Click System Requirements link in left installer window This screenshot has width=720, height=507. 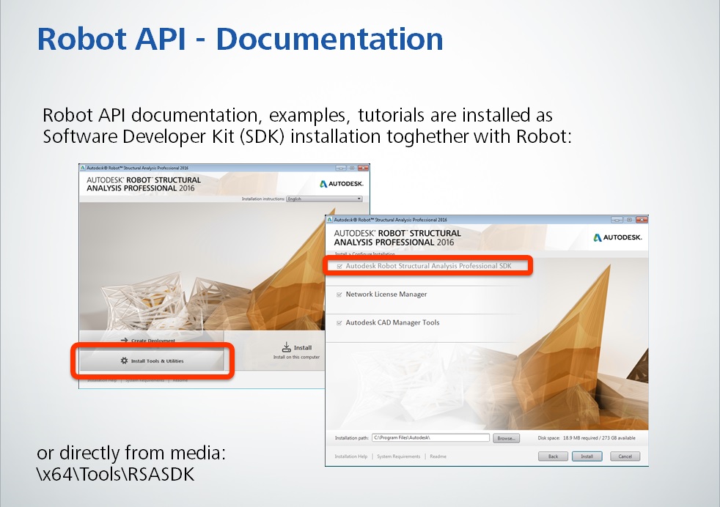tap(144, 380)
